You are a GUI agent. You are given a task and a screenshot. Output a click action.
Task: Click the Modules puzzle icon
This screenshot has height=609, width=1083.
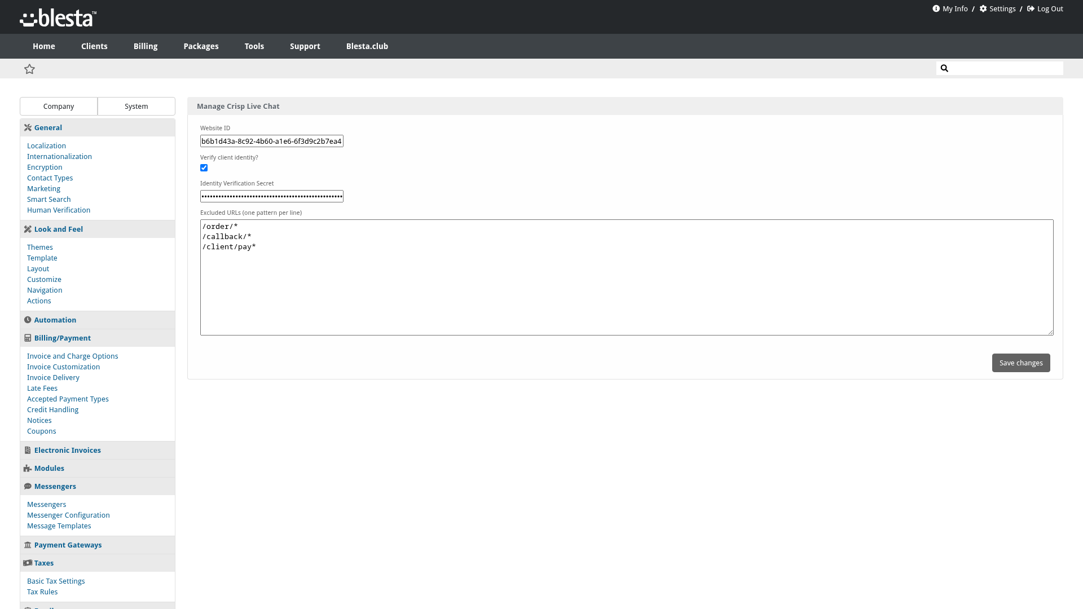28,469
